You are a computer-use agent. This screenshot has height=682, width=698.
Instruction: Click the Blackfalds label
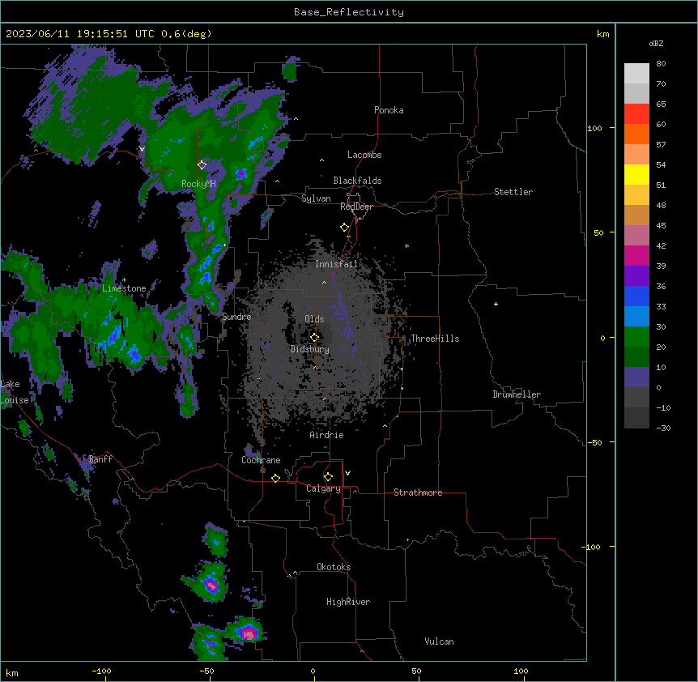[x=357, y=181]
